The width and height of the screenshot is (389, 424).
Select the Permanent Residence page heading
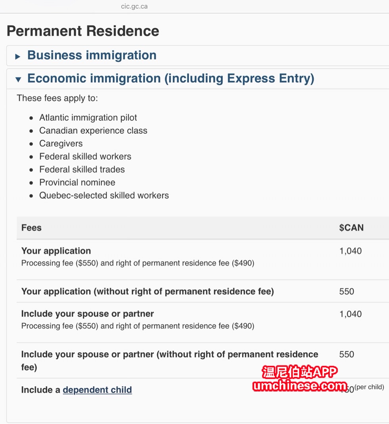(83, 31)
